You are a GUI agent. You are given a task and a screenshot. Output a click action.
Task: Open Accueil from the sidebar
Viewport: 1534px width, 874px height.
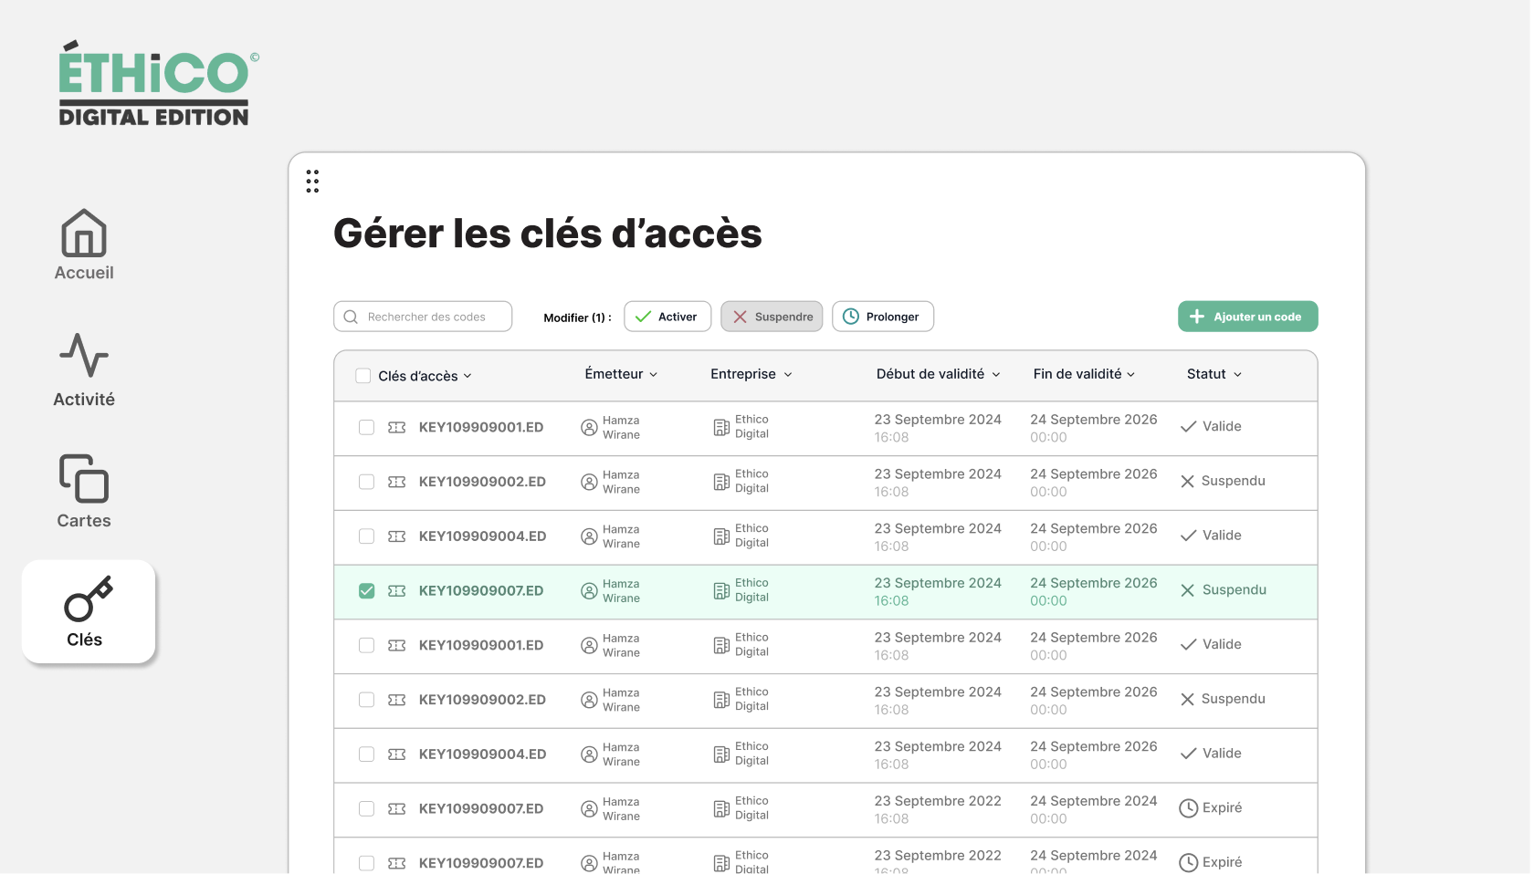tap(83, 245)
